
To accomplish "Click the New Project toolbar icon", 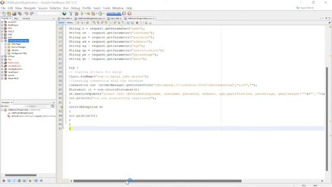I will pyautogui.click(x=9, y=14).
